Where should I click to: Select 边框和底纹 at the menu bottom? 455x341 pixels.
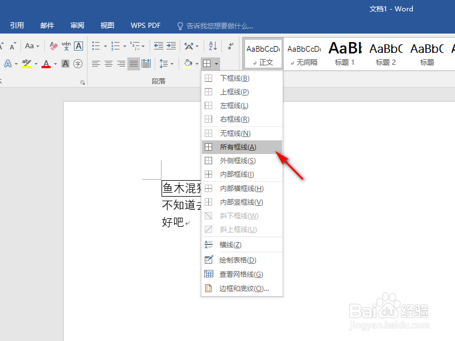pos(241,288)
